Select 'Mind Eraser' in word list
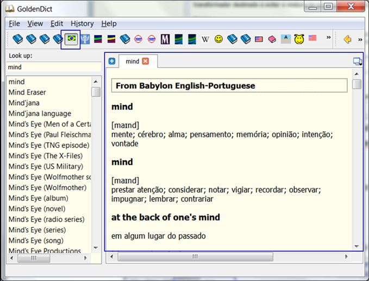The image size is (369, 281). (x=27, y=92)
